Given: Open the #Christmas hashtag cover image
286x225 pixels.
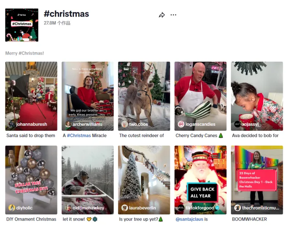Looking at the screenshot, I should coord(22,25).
